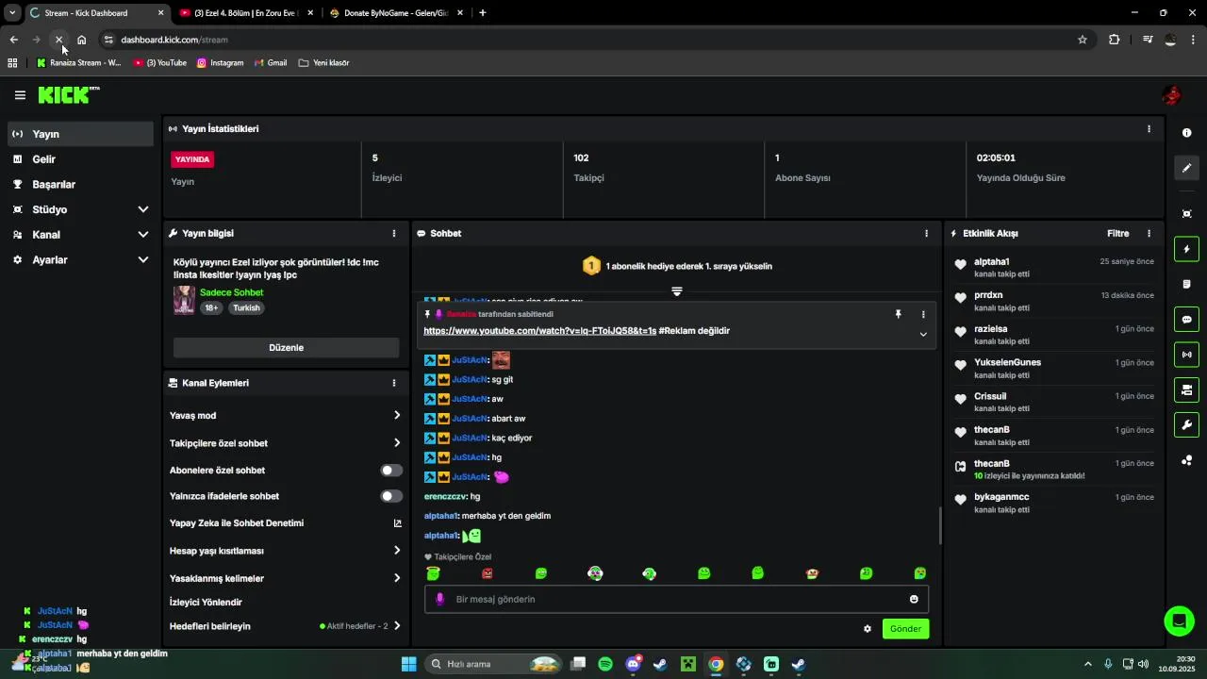The image size is (1207, 679).
Task: Open the hamburger menu beside Kick logo
Action: coord(20,95)
